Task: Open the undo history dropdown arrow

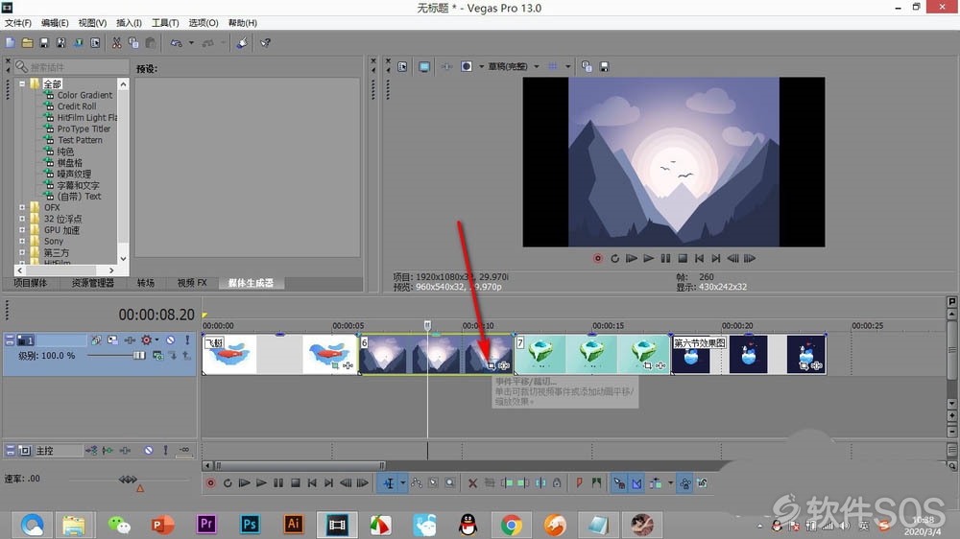Action: tap(191, 43)
